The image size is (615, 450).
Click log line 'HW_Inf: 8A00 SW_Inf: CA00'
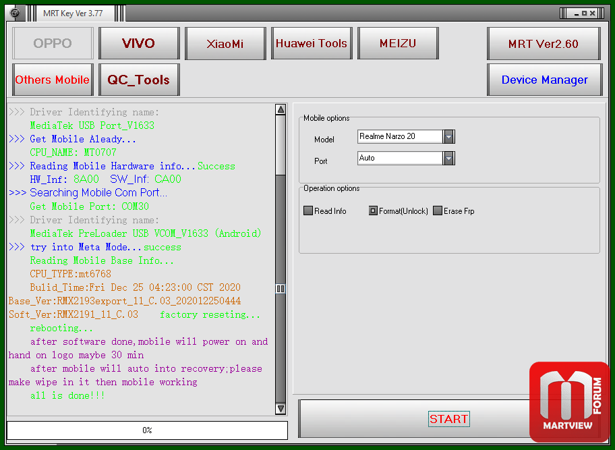[105, 179]
